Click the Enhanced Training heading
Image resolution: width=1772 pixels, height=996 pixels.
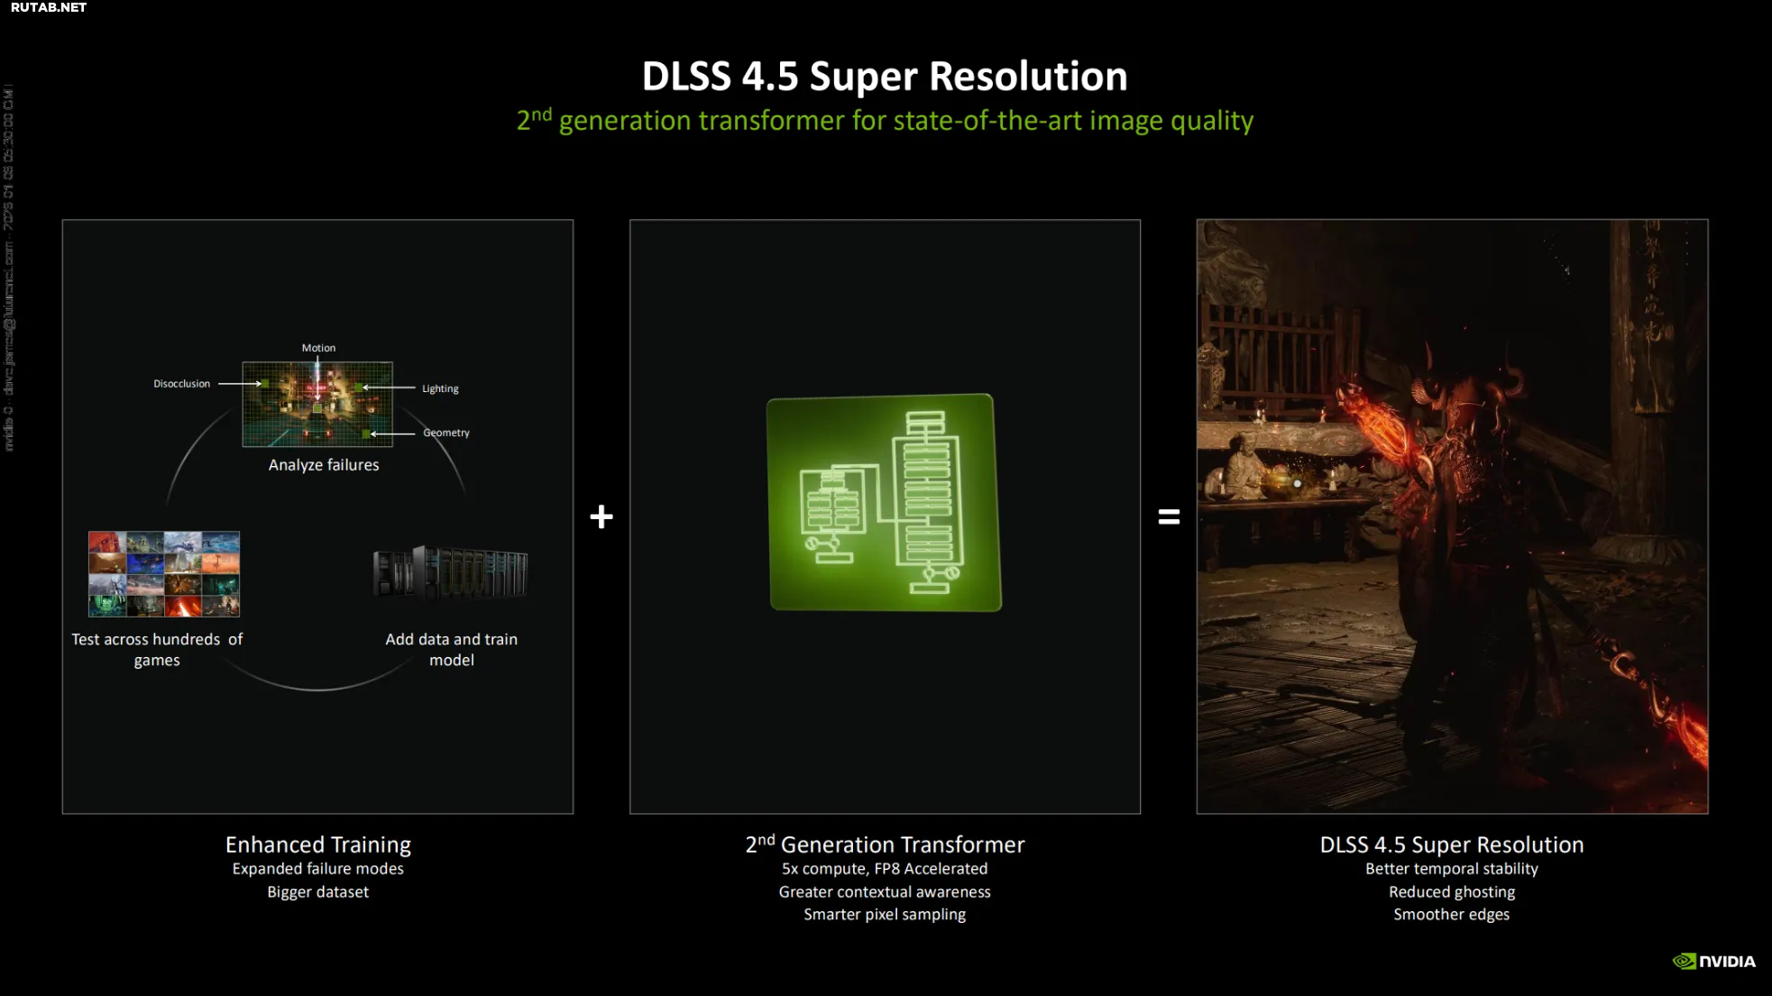pyautogui.click(x=317, y=844)
